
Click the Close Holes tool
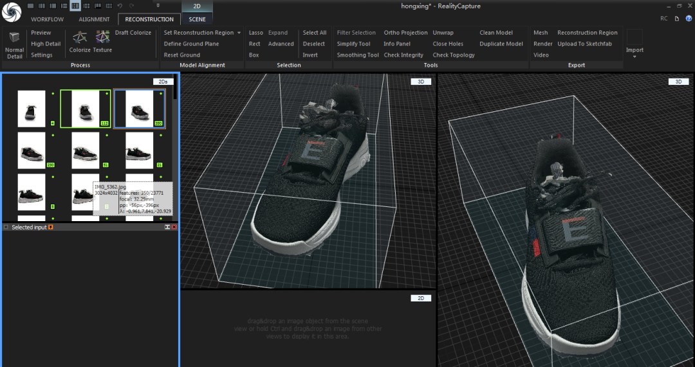coord(448,44)
